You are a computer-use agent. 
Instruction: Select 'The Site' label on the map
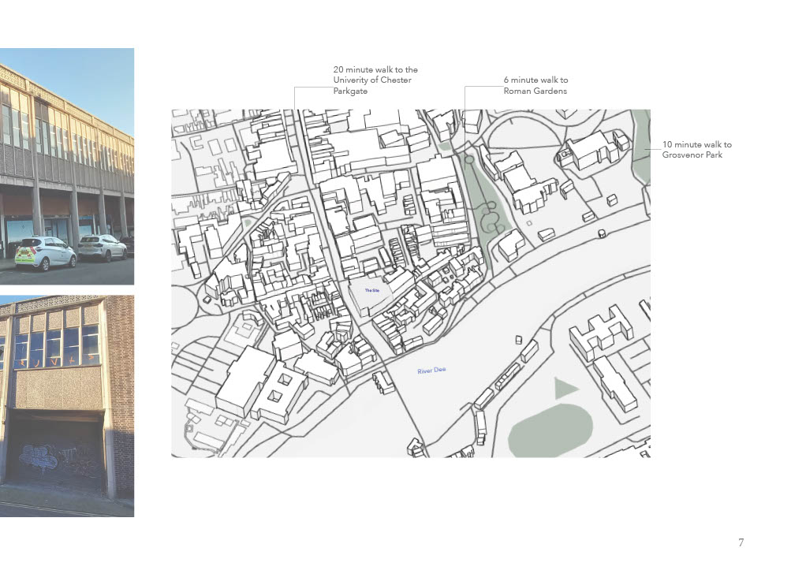click(371, 291)
